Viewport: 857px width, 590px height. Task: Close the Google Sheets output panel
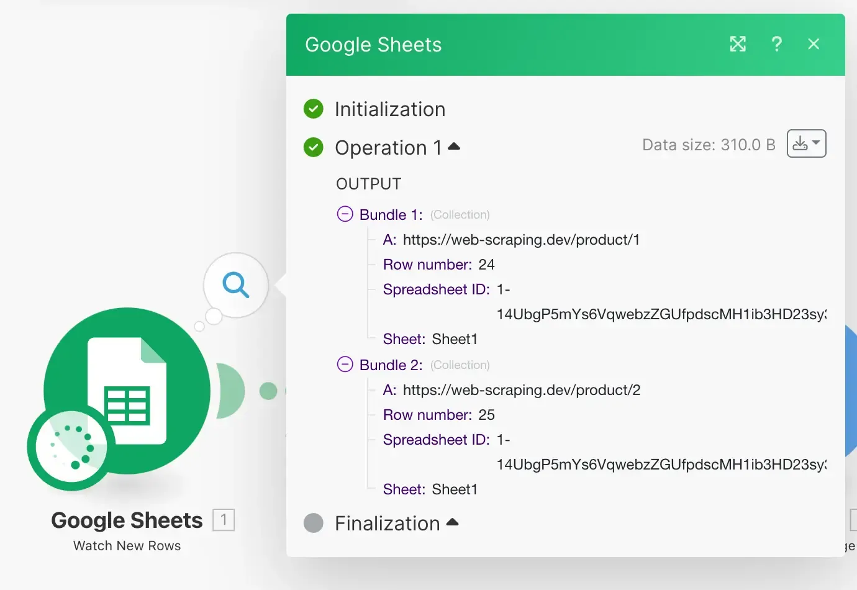pos(814,44)
